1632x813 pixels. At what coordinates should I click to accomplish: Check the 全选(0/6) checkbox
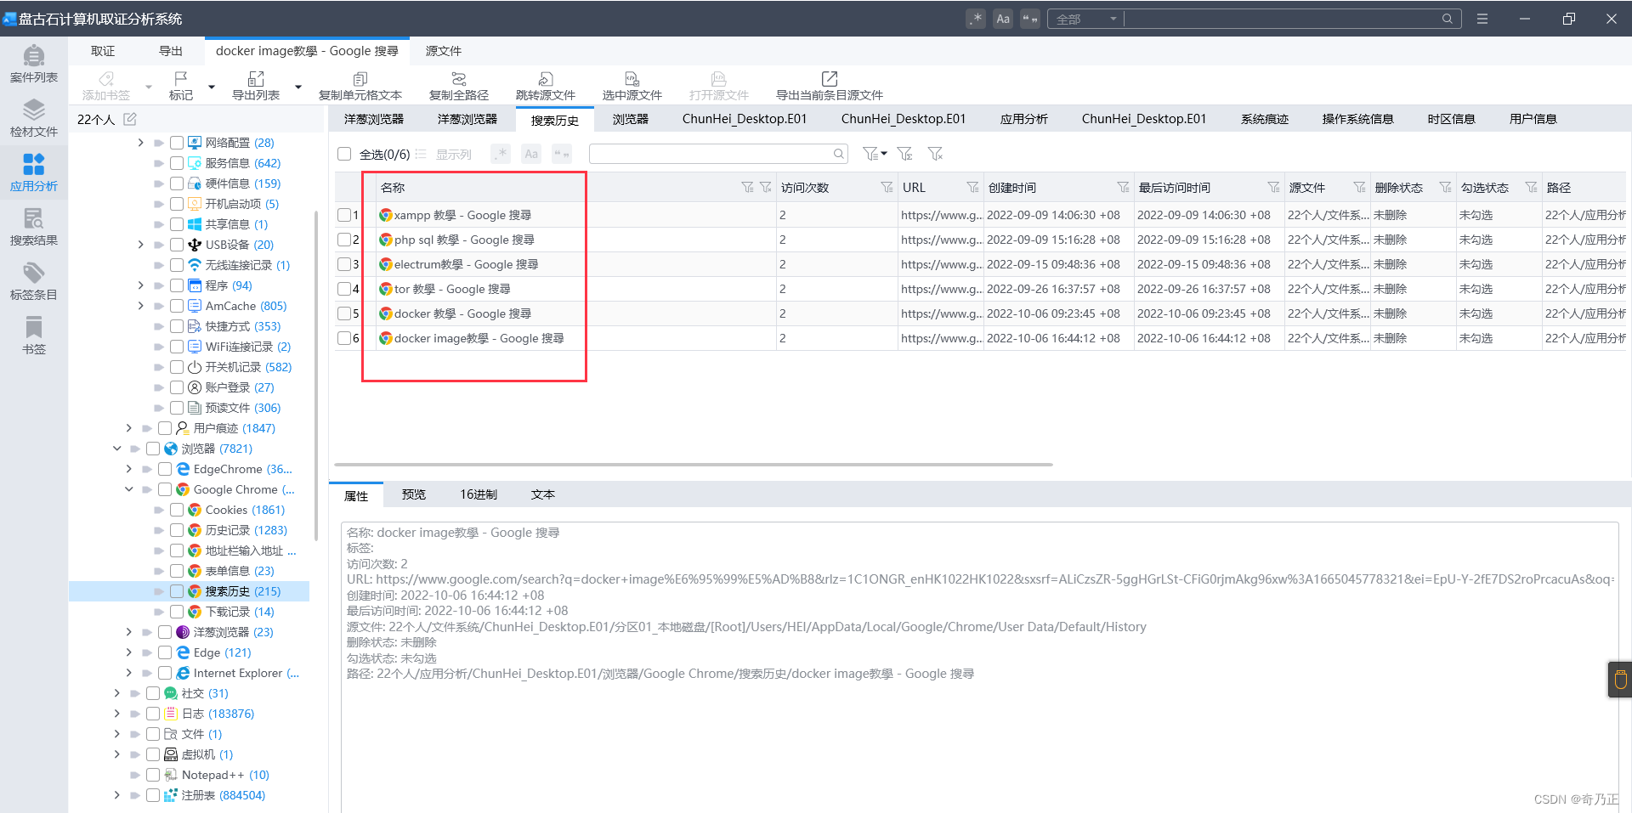[x=344, y=154]
